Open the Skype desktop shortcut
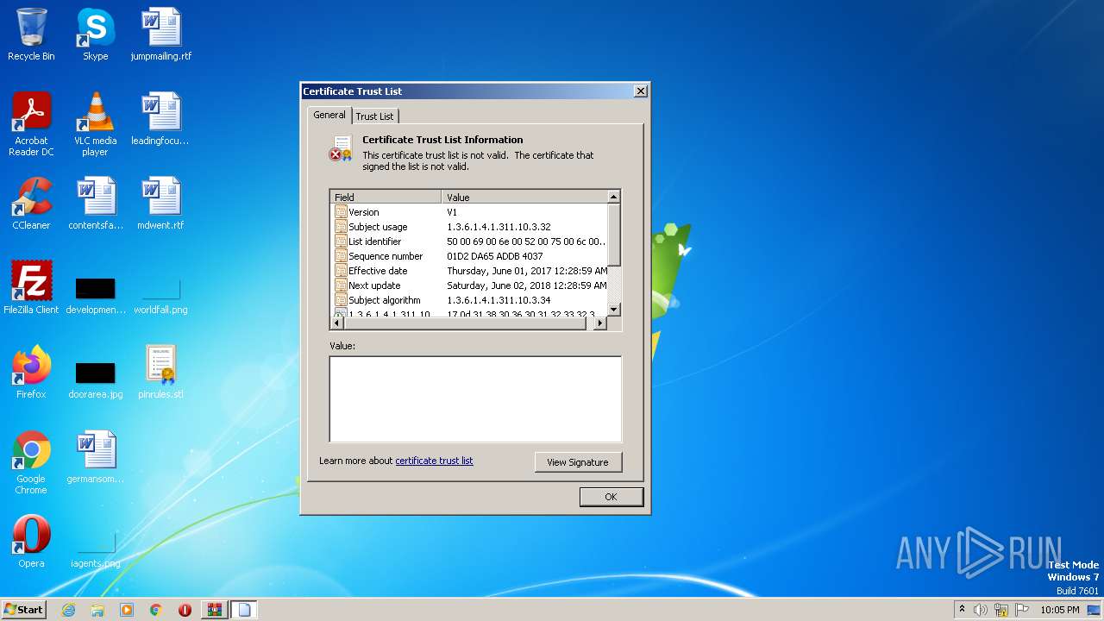 click(95, 34)
